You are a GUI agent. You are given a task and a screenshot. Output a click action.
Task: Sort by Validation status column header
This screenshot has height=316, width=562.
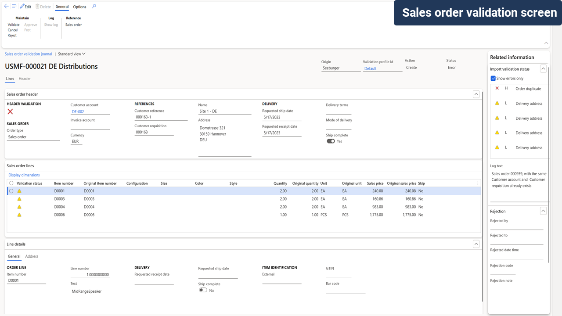(29, 183)
